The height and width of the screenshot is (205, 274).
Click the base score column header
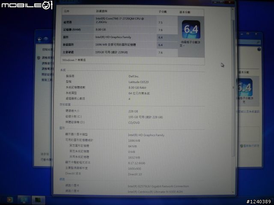185,12
